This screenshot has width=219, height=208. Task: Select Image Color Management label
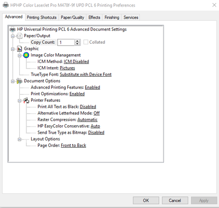tap(56, 55)
